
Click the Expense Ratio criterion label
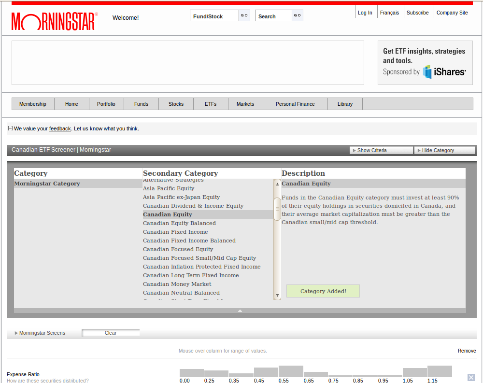point(23,374)
